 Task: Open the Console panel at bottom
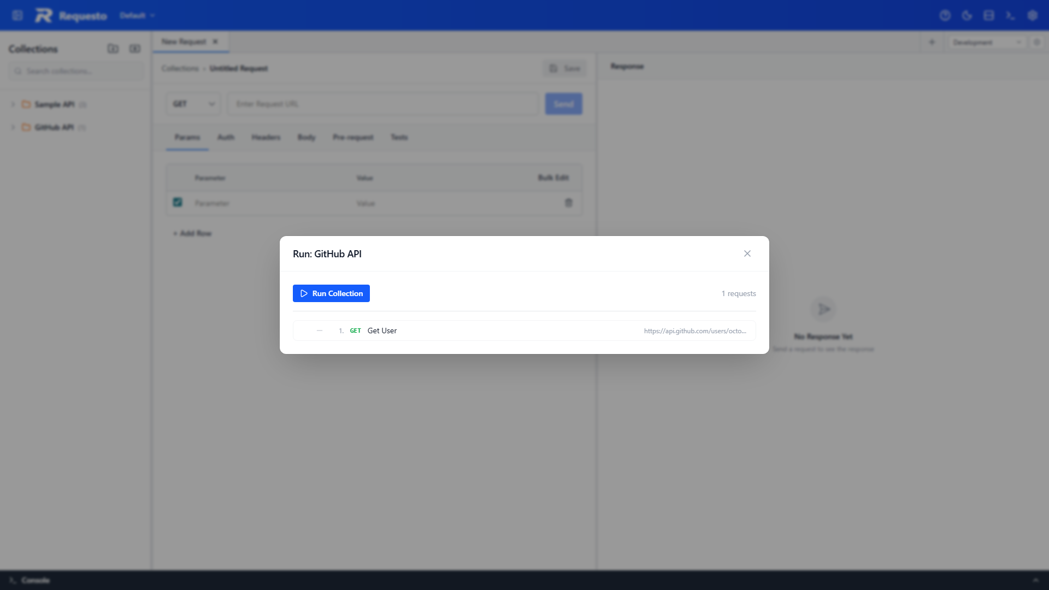coord(30,580)
